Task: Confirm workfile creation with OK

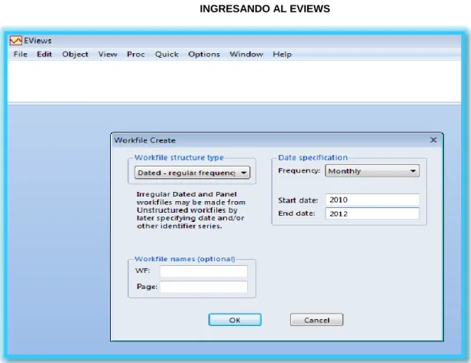Action: 235,320
